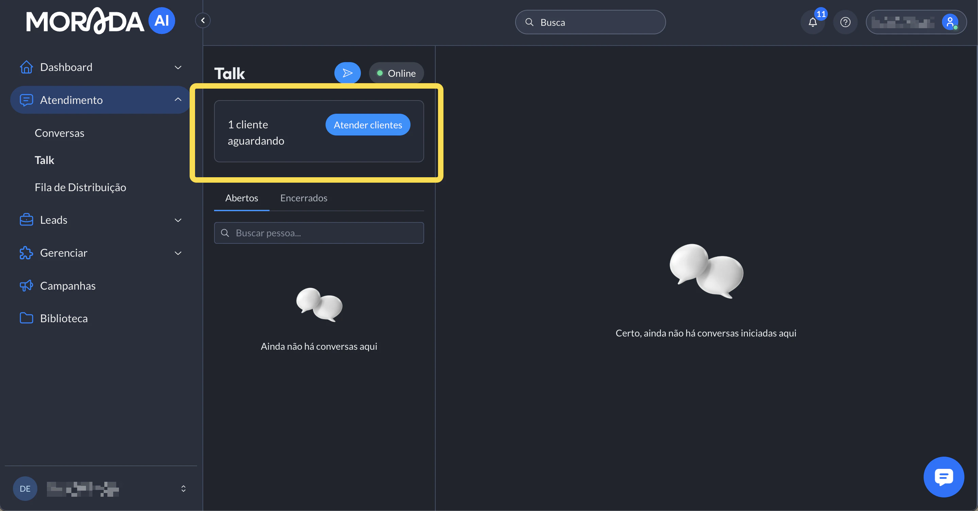
Task: Open Fila de Distribuição in sidebar
Action: [x=80, y=187]
